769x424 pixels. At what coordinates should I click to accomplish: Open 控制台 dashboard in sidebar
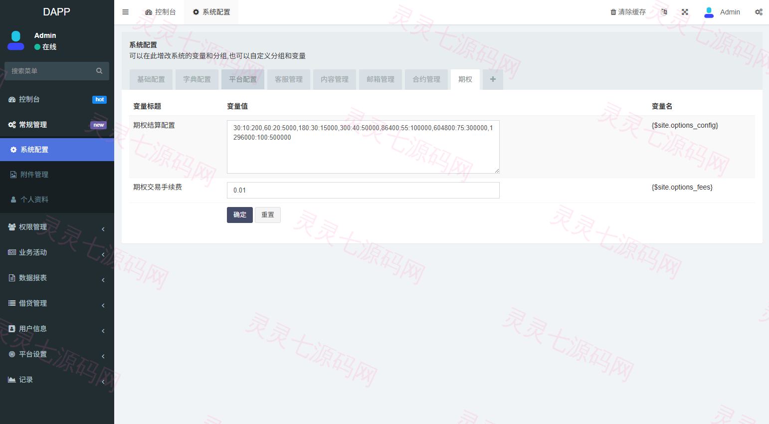click(x=57, y=99)
